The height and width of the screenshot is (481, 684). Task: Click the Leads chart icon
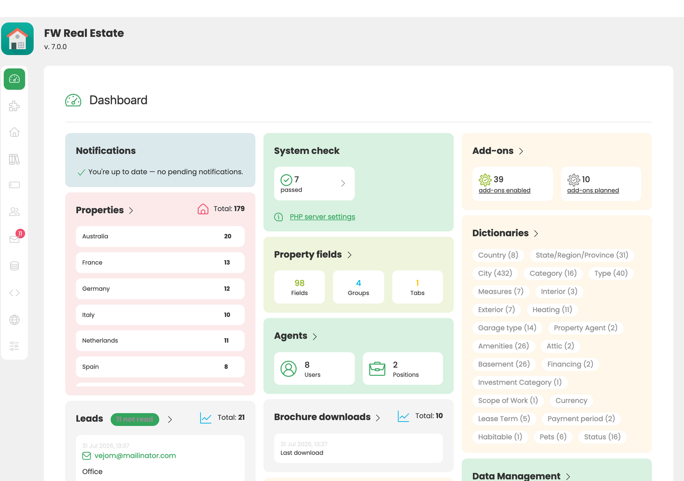coord(206,418)
